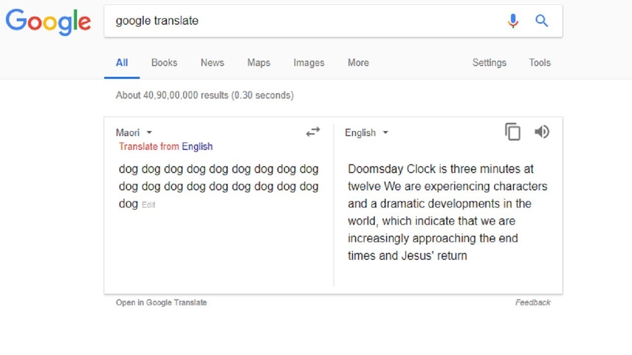
Task: Click the voice search microphone icon
Action: (513, 21)
